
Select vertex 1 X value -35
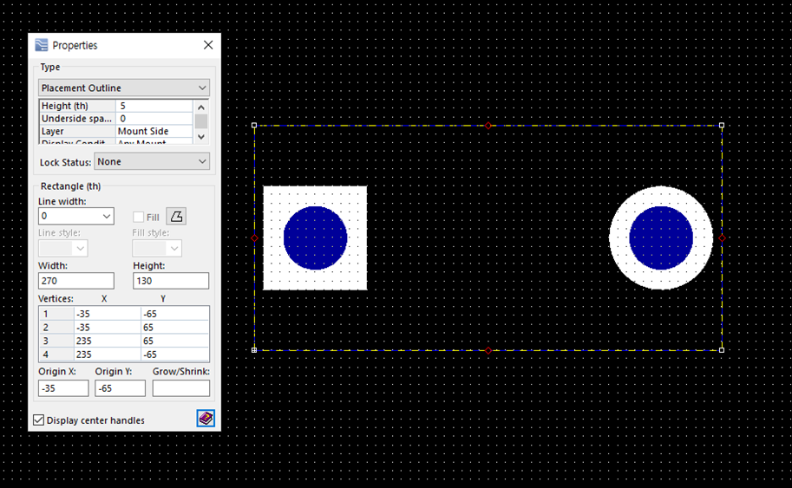coord(107,314)
